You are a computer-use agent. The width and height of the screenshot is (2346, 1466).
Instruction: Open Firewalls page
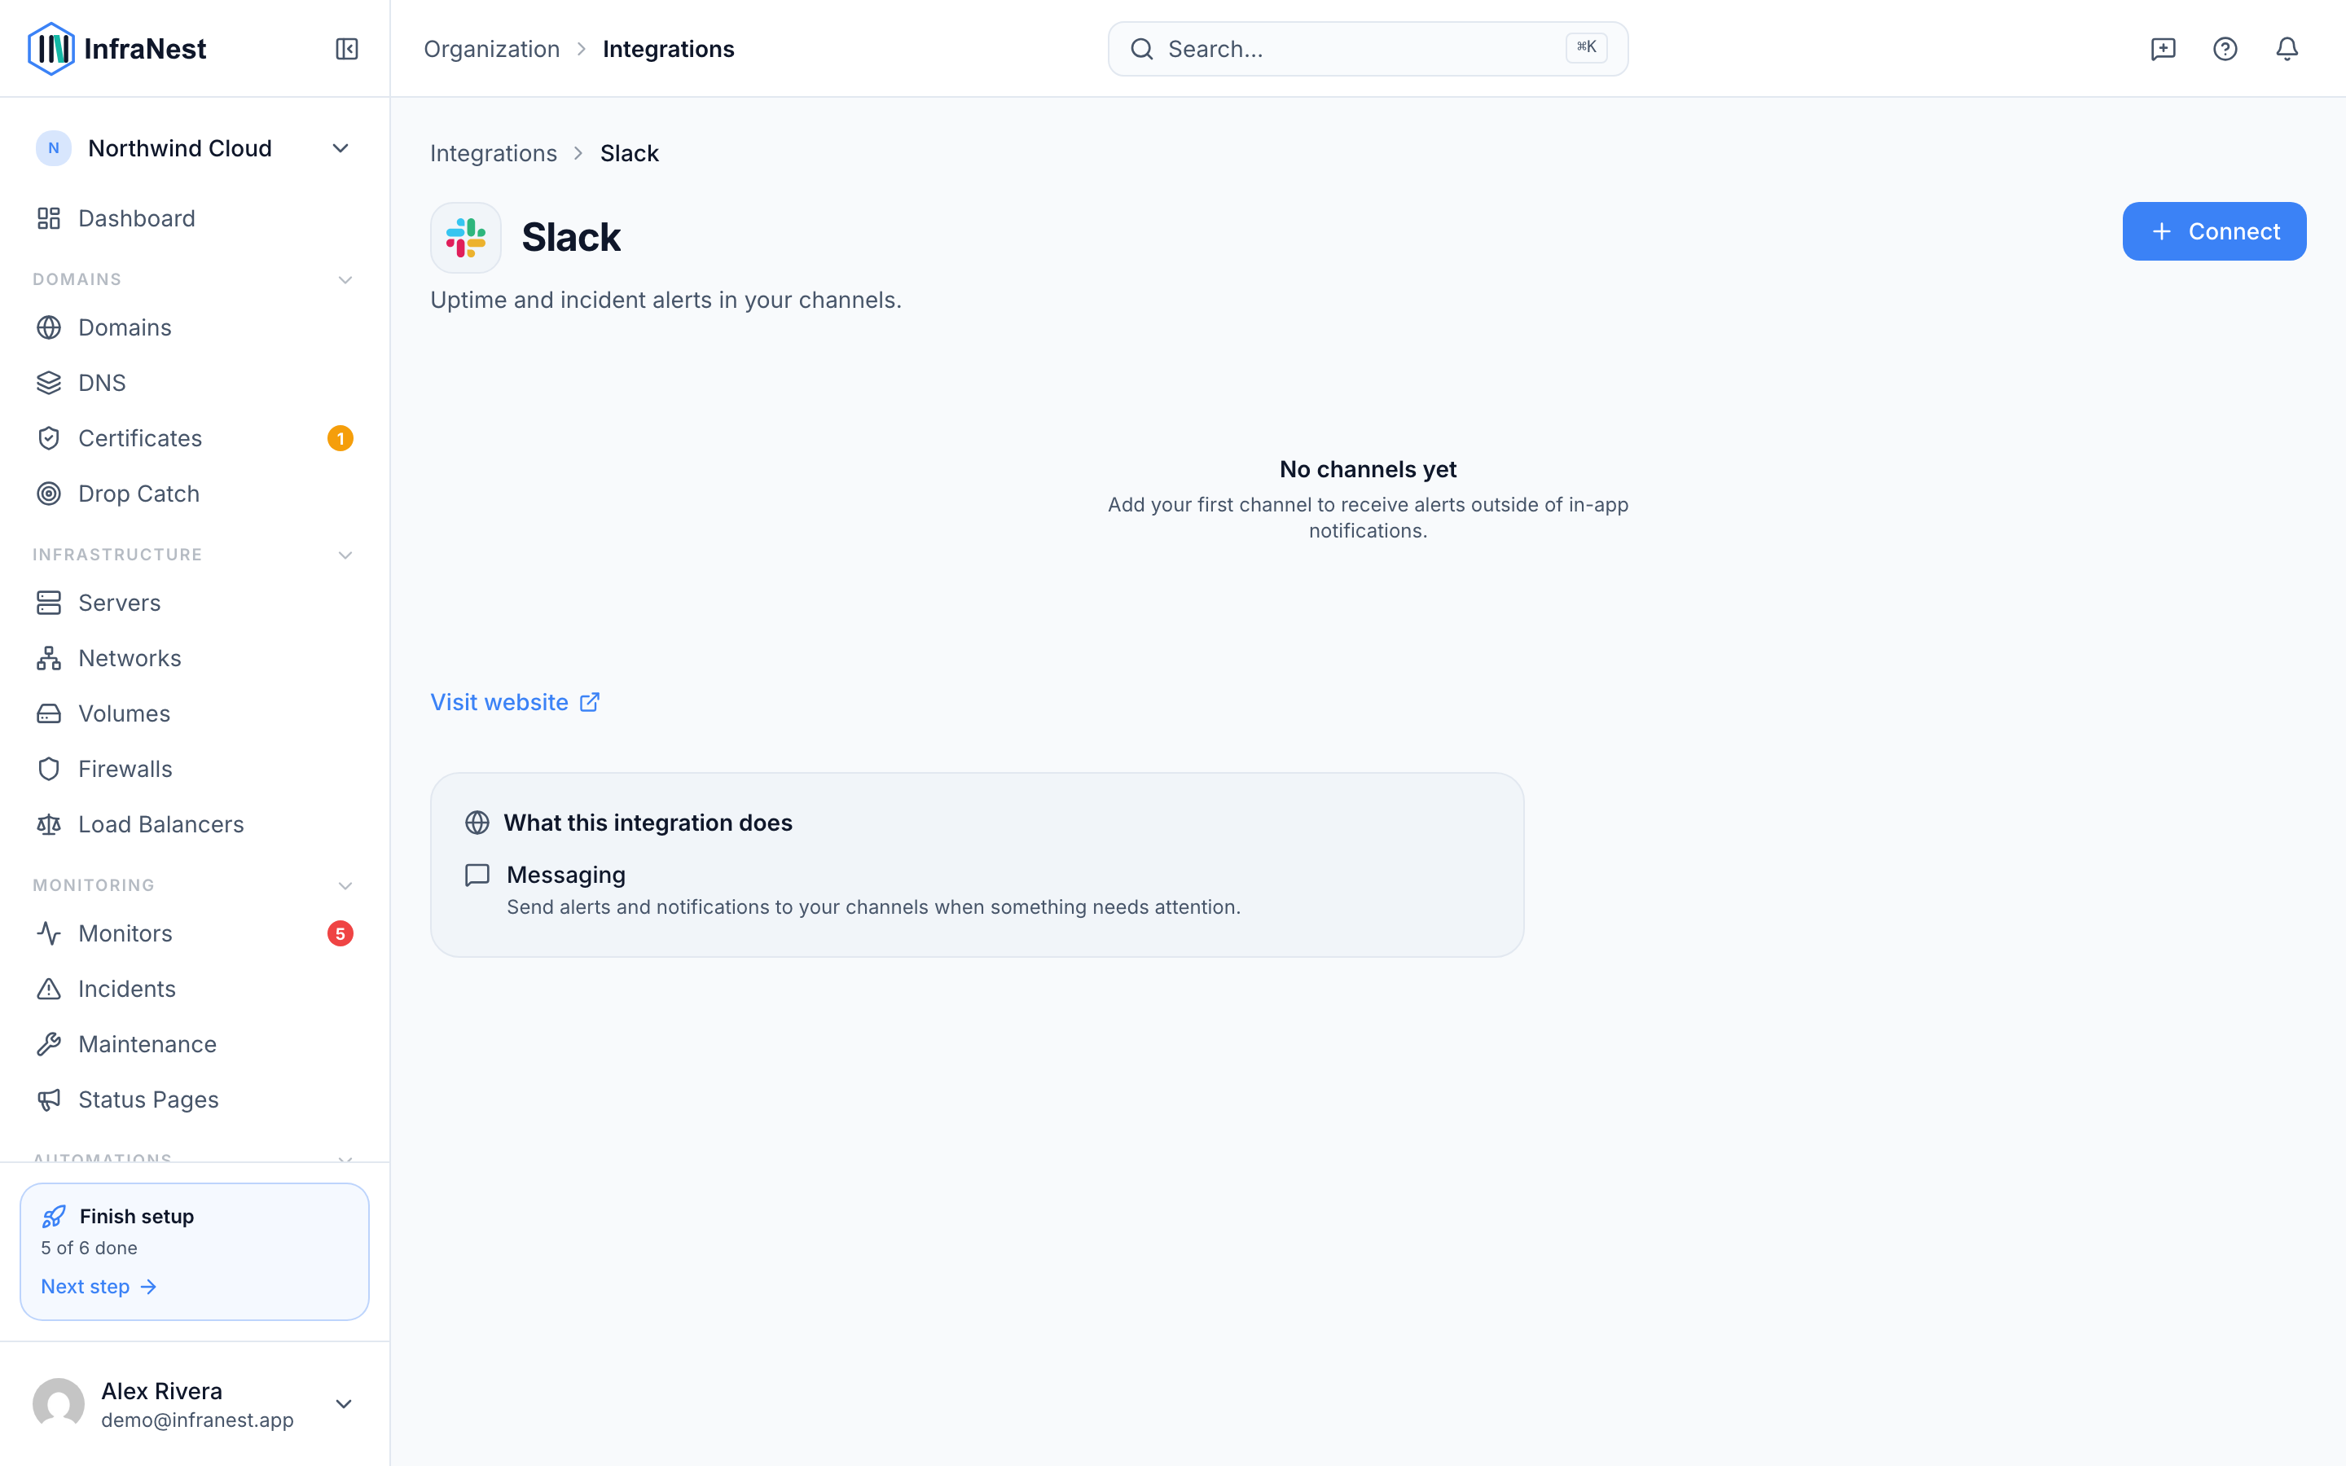pyautogui.click(x=195, y=769)
